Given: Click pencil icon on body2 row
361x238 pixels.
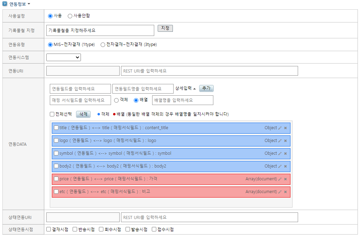Looking at the screenshot, I should (x=280, y=166).
